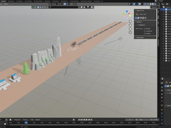Expand the Sun row in the outliner
Screen dimensions: 171x128
164,61
